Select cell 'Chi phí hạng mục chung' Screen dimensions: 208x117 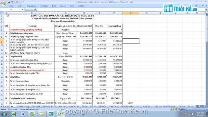[32, 81]
